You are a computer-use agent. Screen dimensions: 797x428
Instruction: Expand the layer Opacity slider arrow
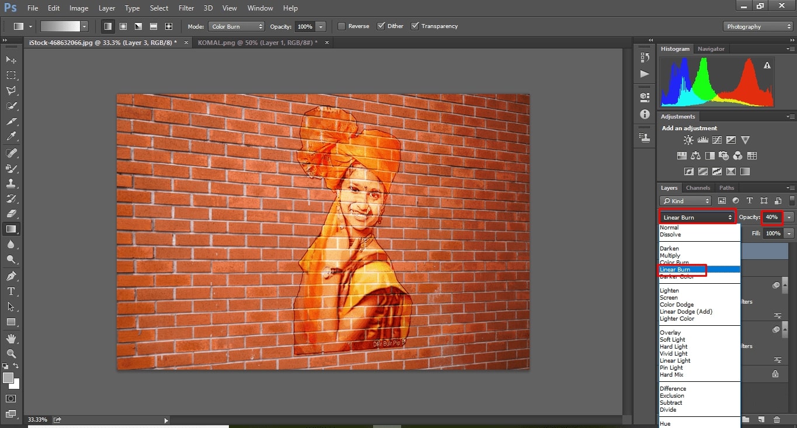pyautogui.click(x=789, y=217)
